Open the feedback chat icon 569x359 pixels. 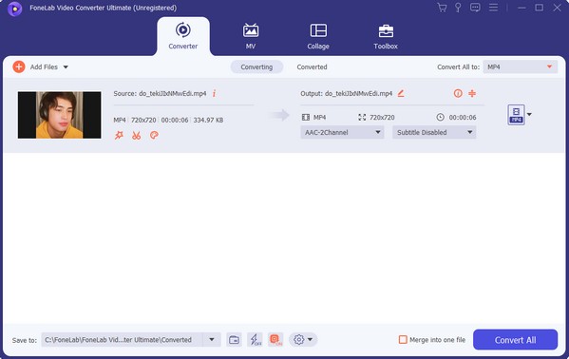pos(475,8)
